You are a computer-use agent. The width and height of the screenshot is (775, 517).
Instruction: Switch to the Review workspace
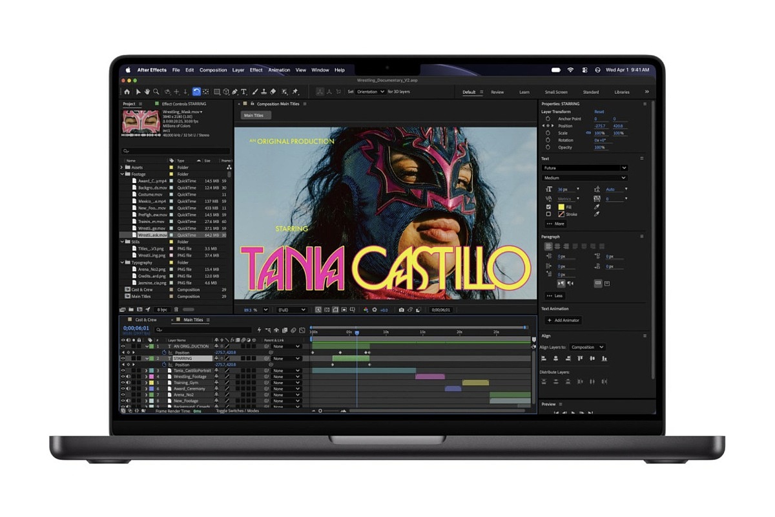(497, 92)
